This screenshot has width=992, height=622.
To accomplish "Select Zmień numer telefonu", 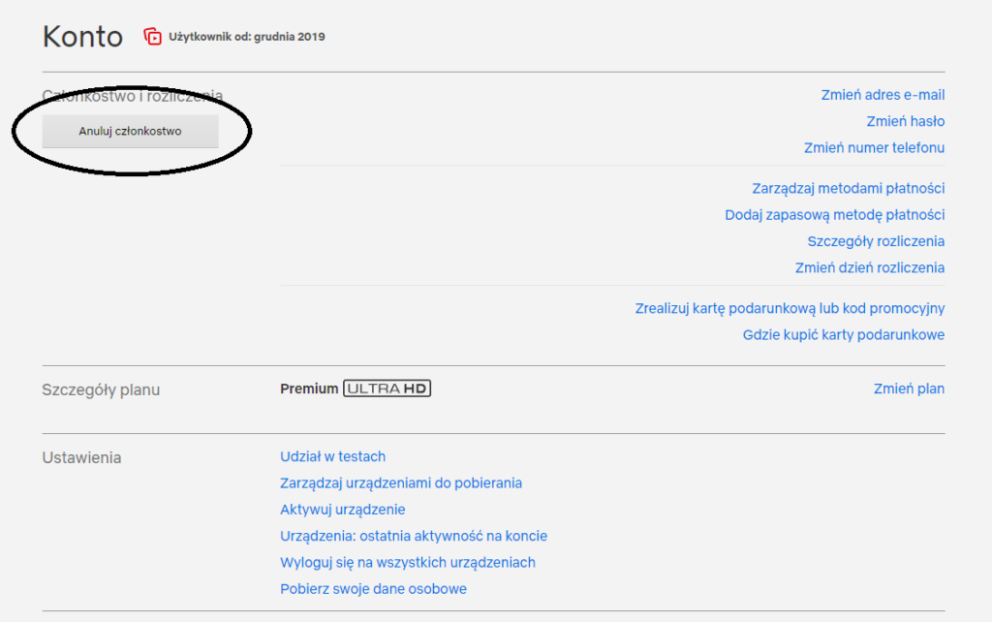I will 874,147.
